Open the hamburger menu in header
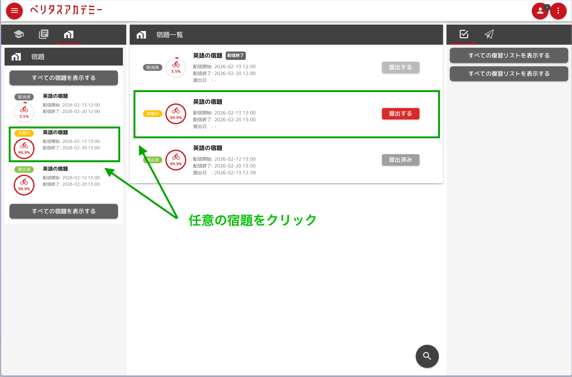Screen dimensions: 572x377 click(x=14, y=11)
